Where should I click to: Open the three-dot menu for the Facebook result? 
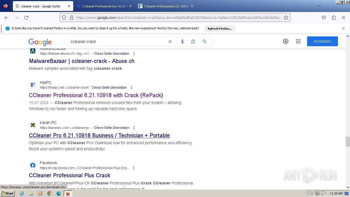(134, 168)
